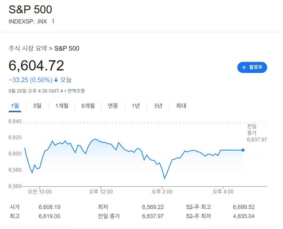This screenshot has height=229, width=283.
Task: Click the 전일 종가 label on the chart
Action: pos(252,129)
